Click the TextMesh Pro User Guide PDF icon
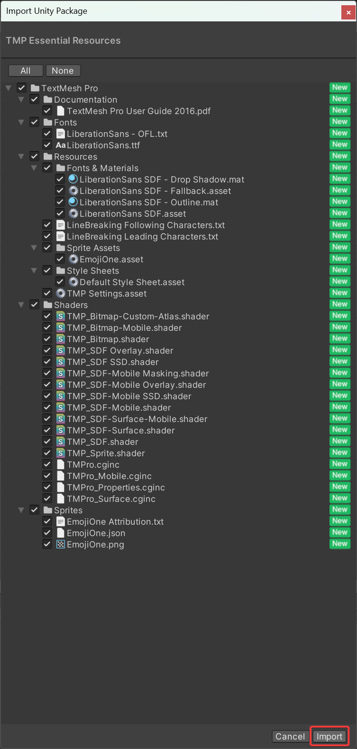 coord(60,111)
